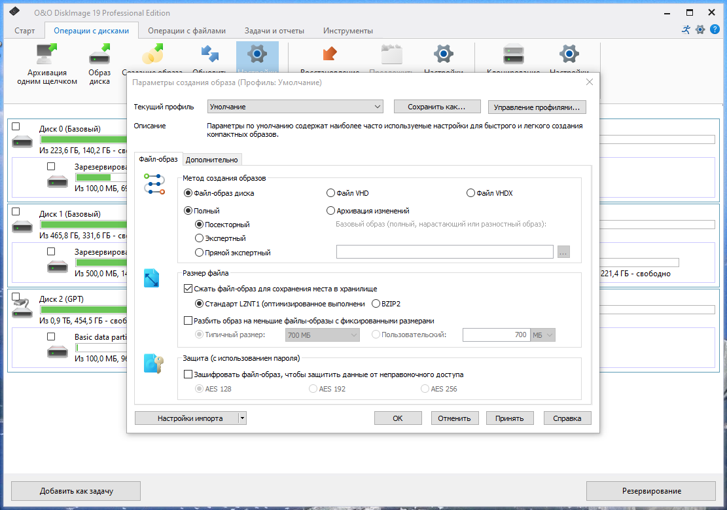This screenshot has height=510, width=727.
Task: Check the Диск 2 (GPT) checkbox
Action: click(16, 297)
